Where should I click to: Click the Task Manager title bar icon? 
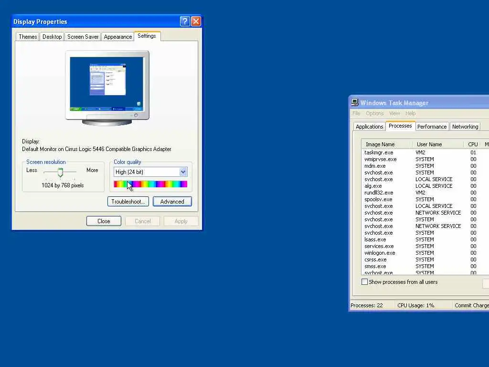click(x=355, y=102)
